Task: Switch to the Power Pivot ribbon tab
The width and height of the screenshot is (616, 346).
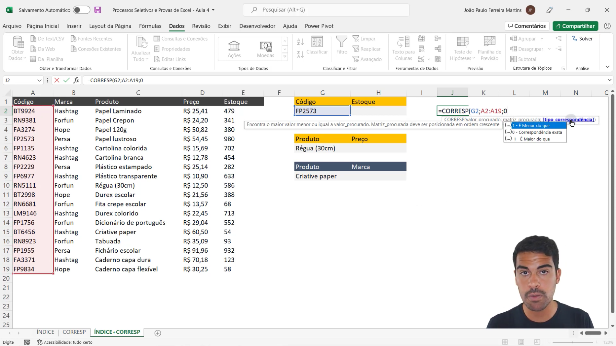Action: (x=319, y=26)
